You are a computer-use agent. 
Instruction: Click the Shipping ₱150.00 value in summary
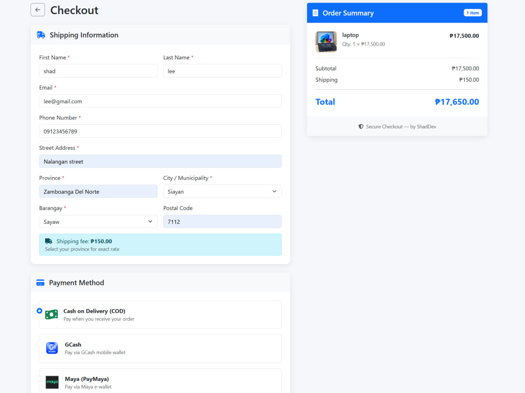click(x=469, y=80)
